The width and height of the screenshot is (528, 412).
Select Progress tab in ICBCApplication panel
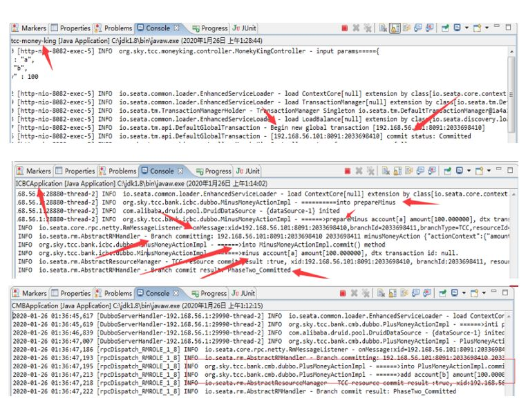214,171
